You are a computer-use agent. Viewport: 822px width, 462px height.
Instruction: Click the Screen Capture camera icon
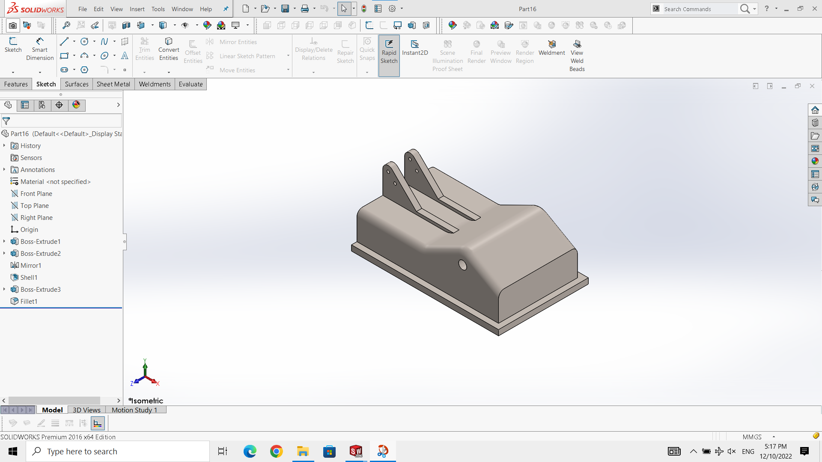click(13, 26)
